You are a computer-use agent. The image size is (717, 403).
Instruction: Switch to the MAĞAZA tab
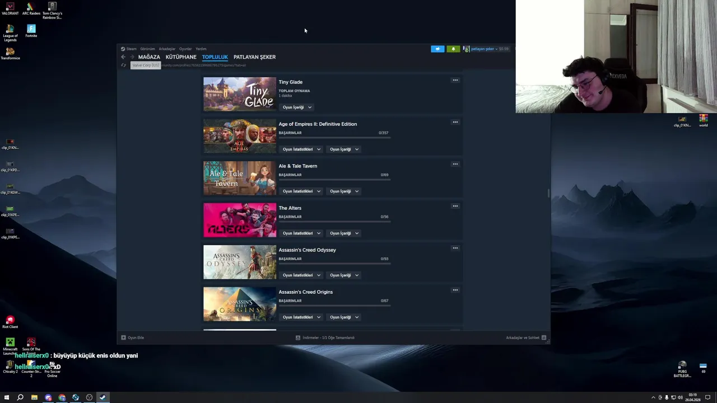pos(149,57)
